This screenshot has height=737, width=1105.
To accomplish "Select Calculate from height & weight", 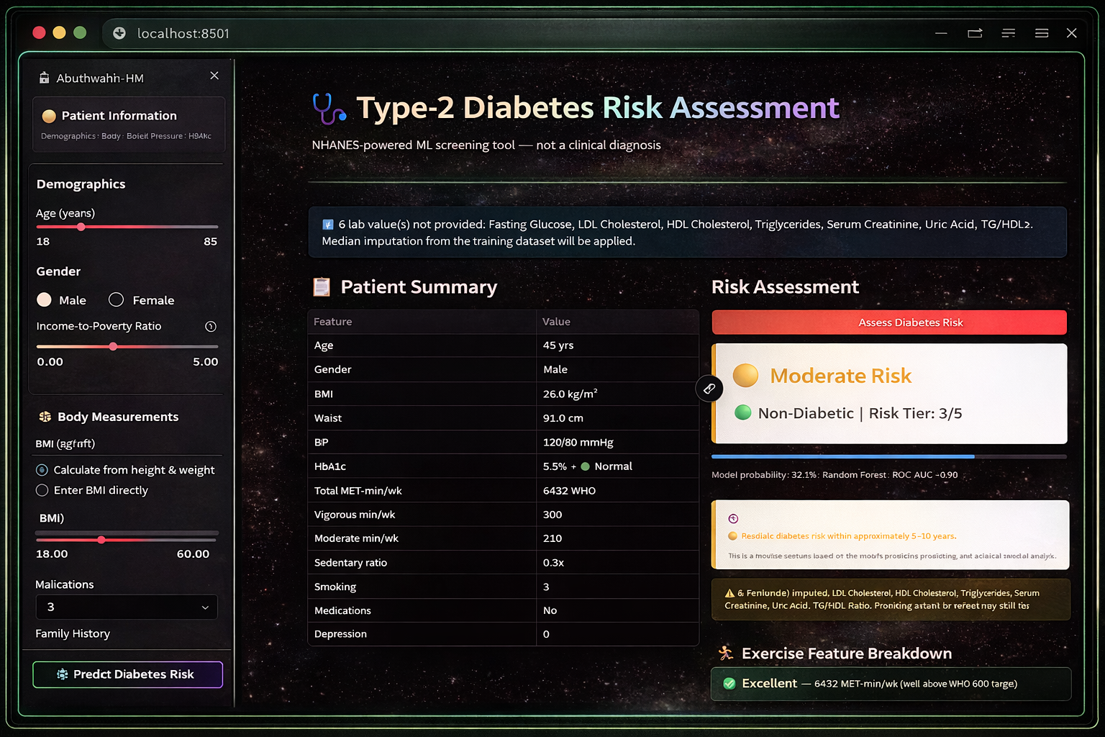I will (42, 470).
